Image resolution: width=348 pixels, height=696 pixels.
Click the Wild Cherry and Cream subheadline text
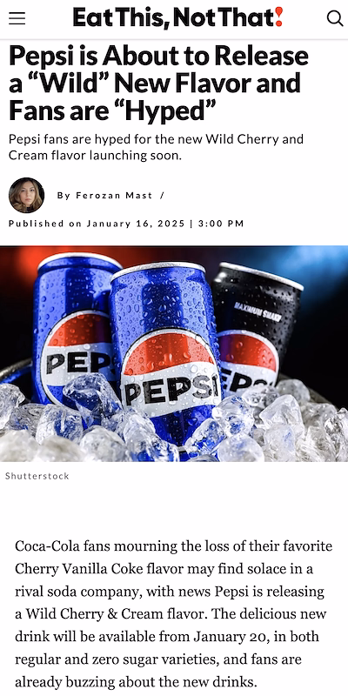(156, 147)
